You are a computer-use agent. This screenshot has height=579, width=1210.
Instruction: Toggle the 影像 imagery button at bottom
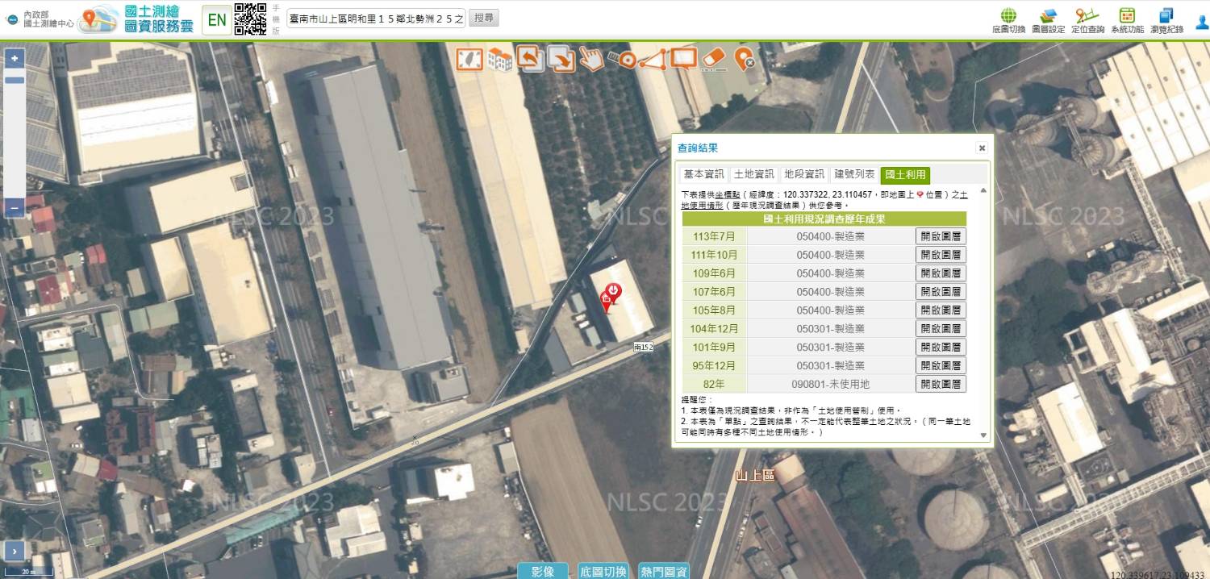(543, 571)
